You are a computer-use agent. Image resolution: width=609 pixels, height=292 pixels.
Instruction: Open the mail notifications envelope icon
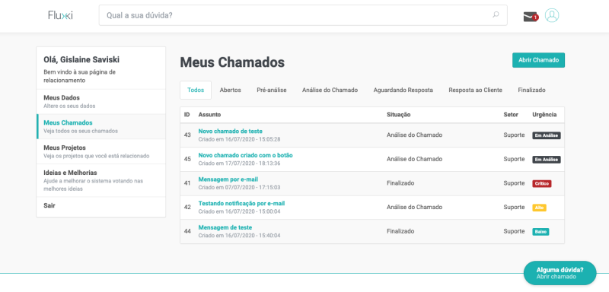(x=530, y=16)
